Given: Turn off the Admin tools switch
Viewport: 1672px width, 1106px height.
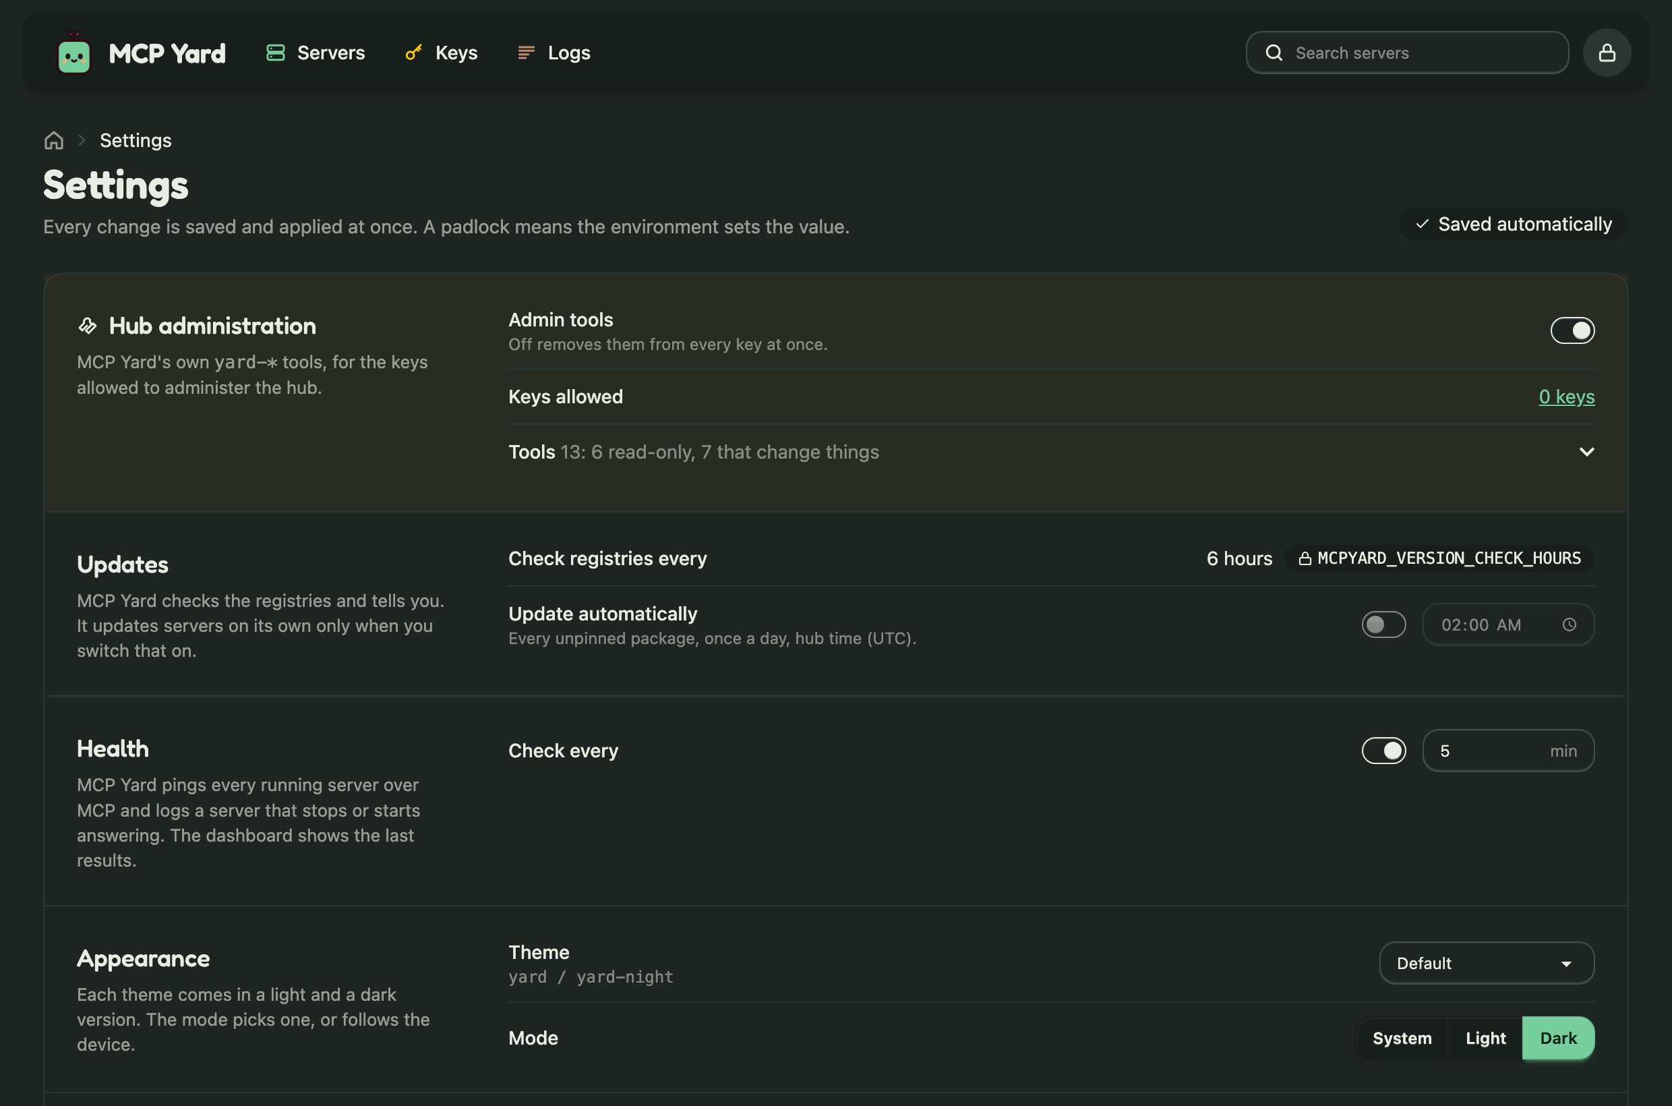Looking at the screenshot, I should [x=1572, y=331].
